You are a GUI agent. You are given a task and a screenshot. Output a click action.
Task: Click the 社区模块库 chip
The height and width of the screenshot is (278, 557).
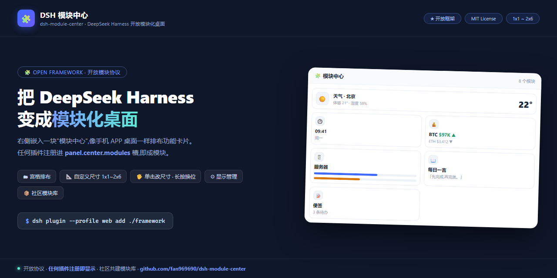coord(40,193)
